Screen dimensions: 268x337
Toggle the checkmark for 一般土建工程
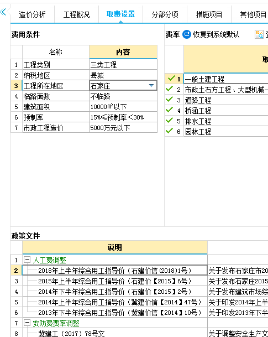pos(171,78)
